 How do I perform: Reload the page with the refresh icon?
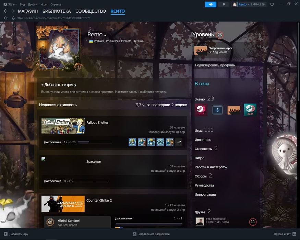tap(5, 18)
